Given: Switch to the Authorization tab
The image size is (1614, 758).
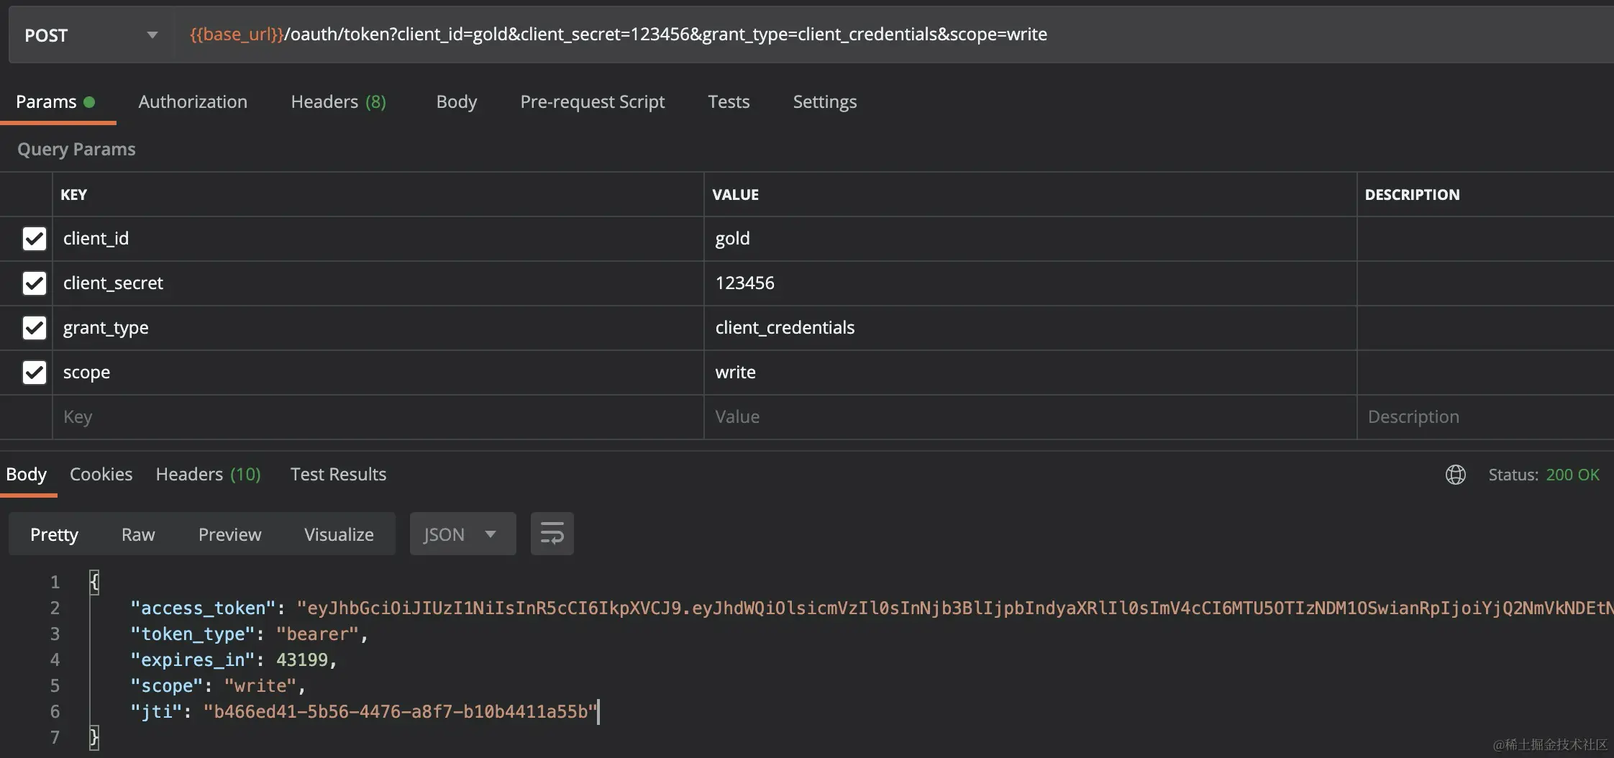Looking at the screenshot, I should tap(193, 101).
